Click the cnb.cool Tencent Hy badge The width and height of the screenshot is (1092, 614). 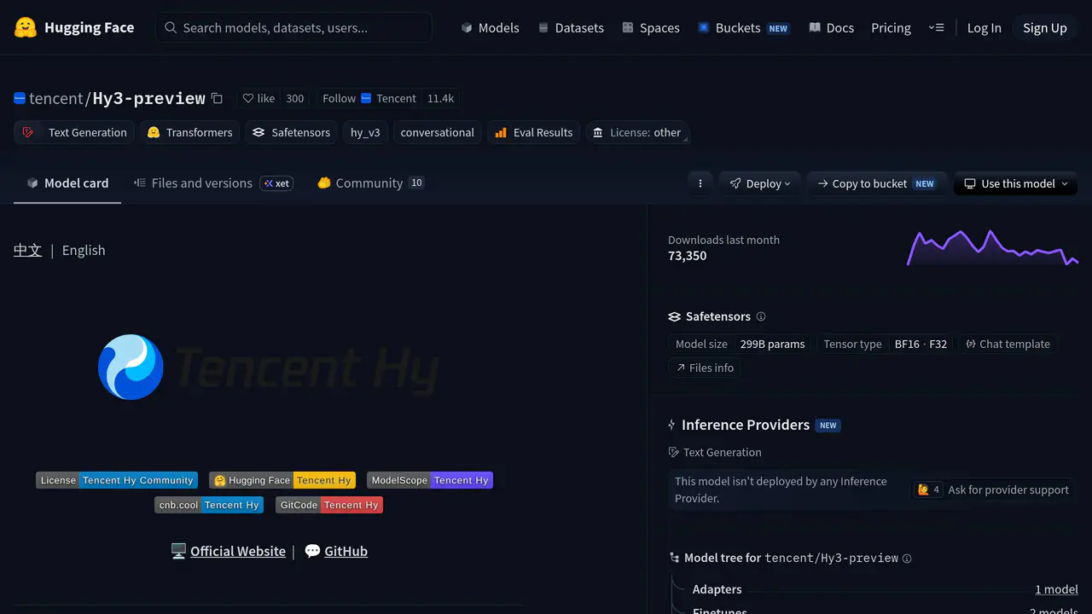tap(209, 505)
